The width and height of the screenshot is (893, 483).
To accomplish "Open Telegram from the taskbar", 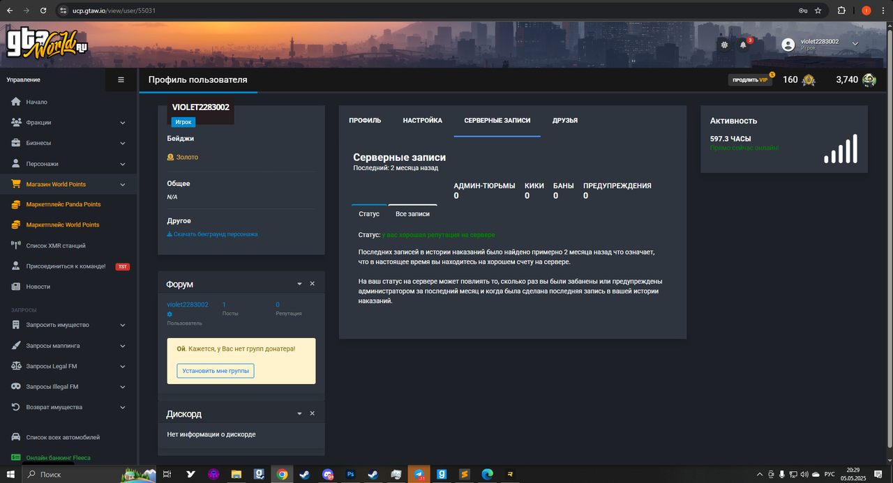I will (419, 474).
